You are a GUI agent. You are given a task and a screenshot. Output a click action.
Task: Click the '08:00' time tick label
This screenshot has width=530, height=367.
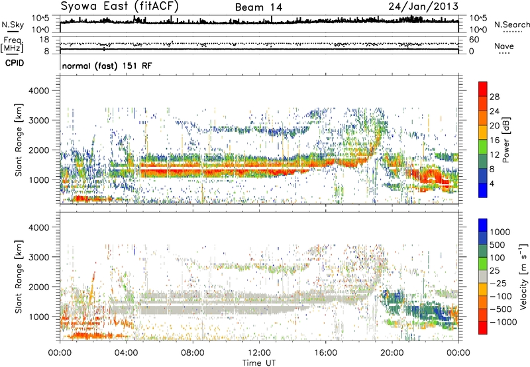[x=193, y=353]
